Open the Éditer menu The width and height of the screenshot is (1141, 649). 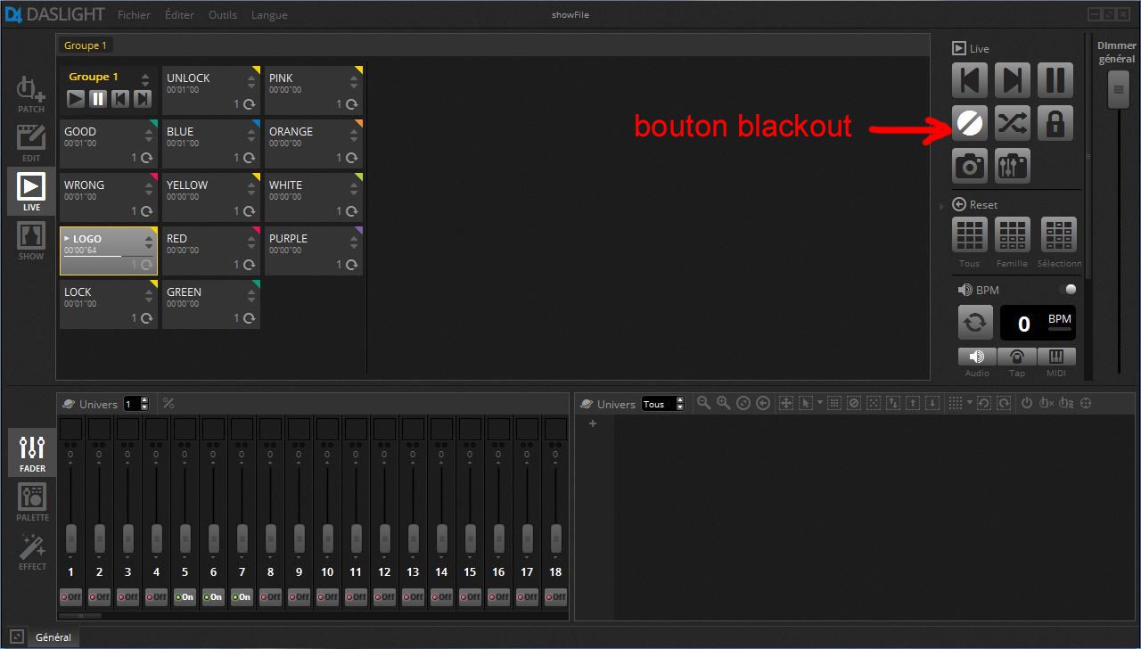point(179,15)
